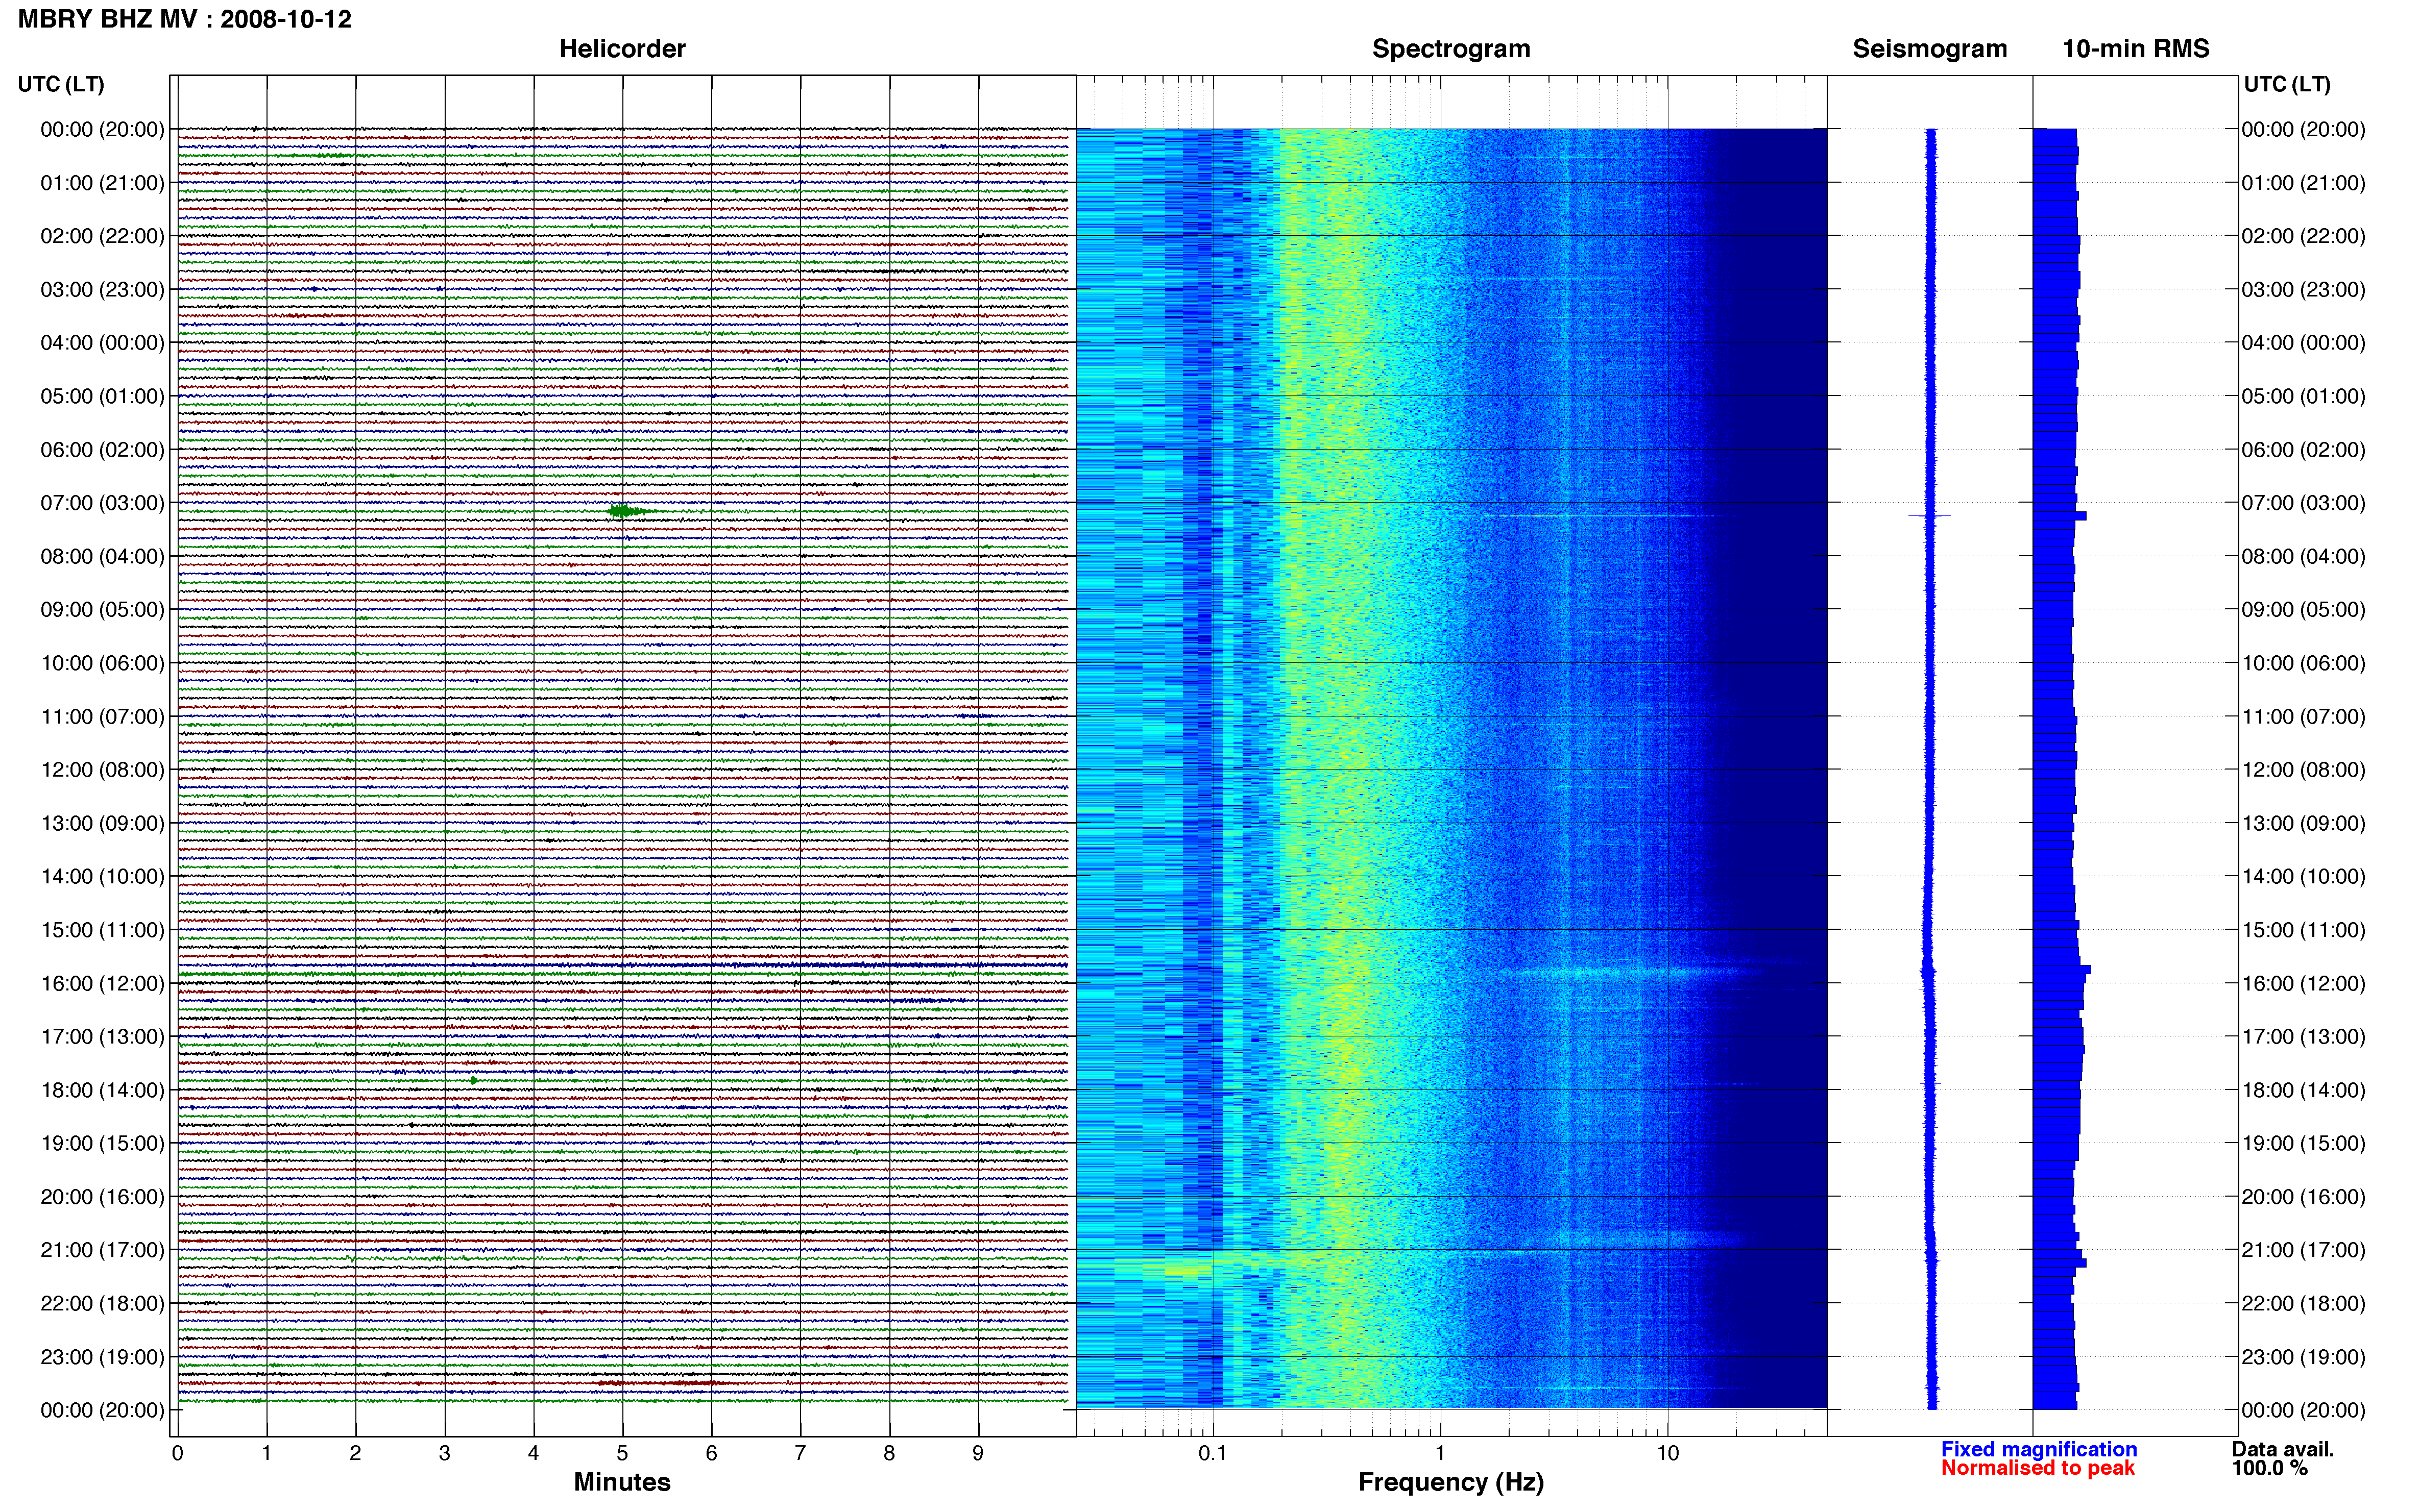Click the 'Spectrogram' panel heading
Viewport: 2420px width, 1512px height.
coord(1450,49)
